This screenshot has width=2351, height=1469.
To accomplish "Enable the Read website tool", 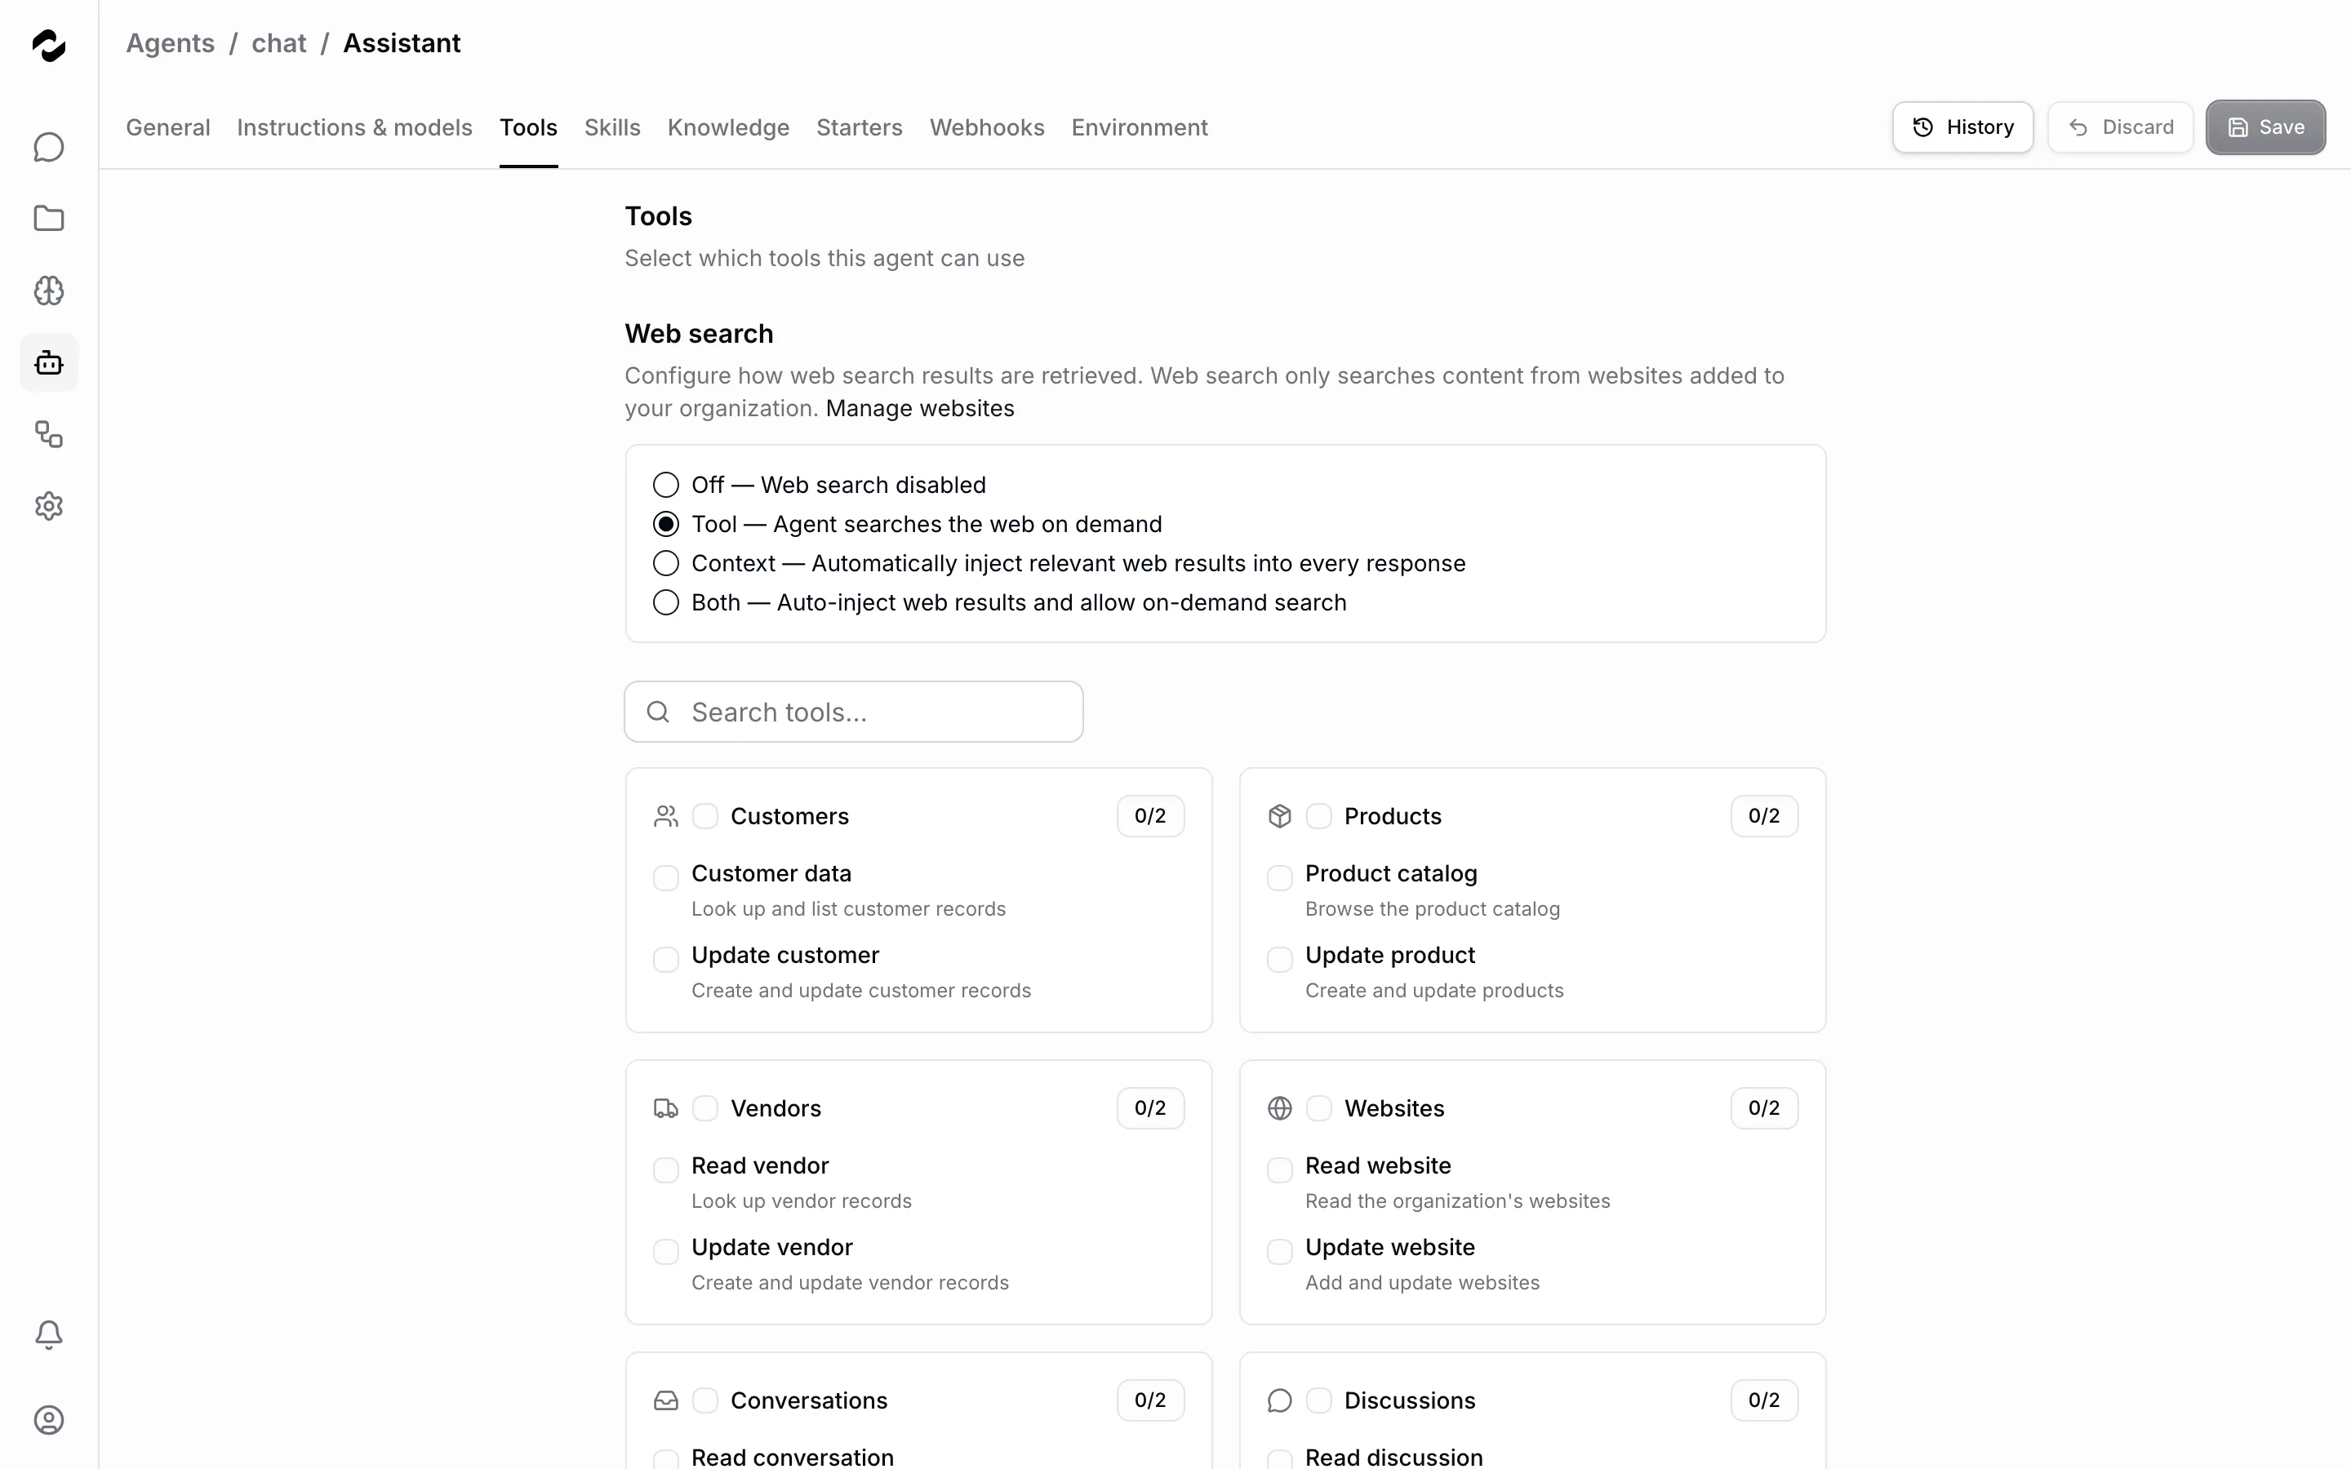I will 1279,1171.
